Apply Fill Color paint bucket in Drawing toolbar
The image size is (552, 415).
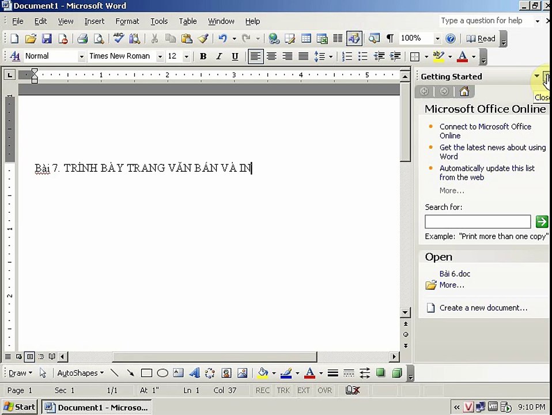pyautogui.click(x=263, y=373)
